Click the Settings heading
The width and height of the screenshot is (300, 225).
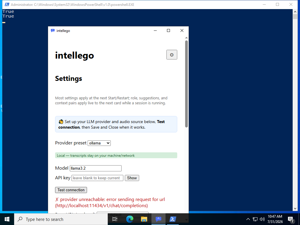(x=69, y=79)
